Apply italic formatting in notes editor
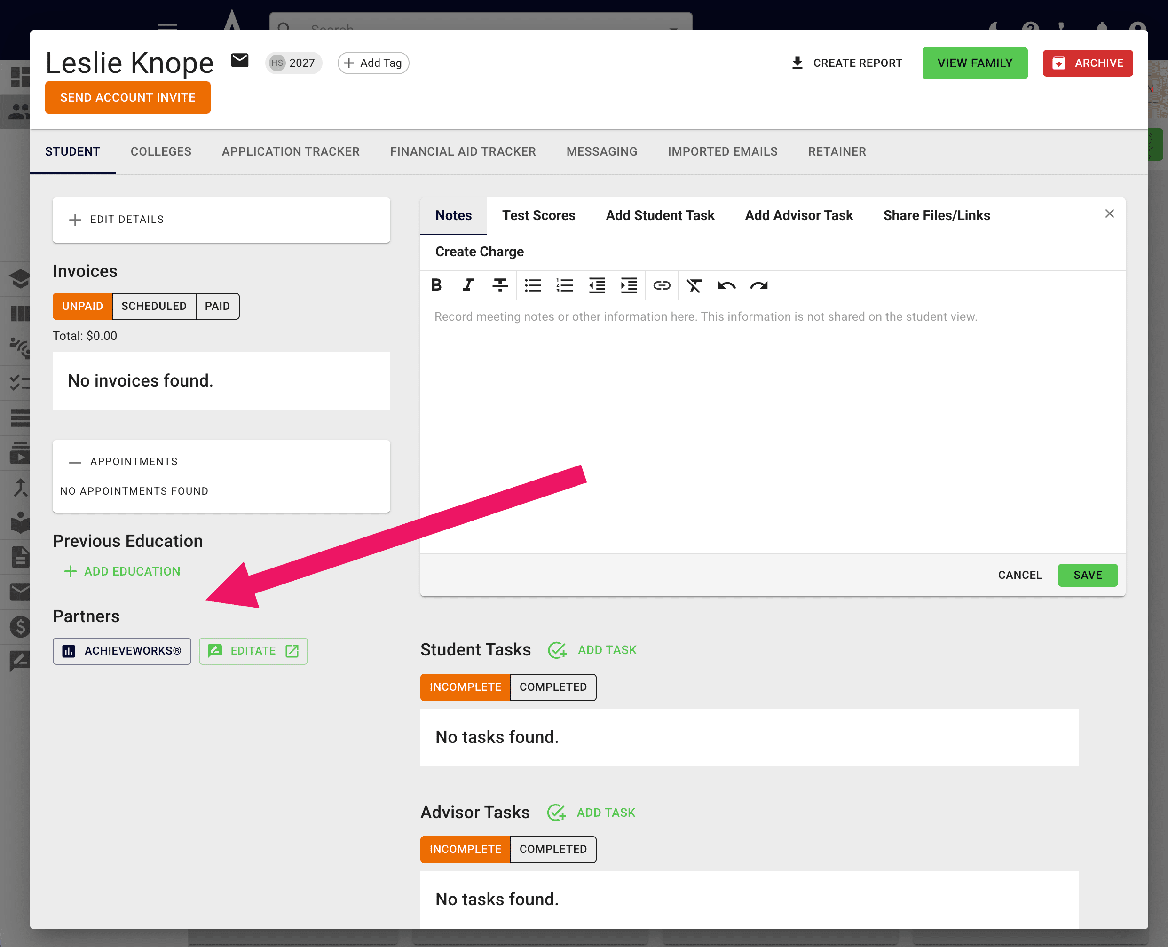 468,285
